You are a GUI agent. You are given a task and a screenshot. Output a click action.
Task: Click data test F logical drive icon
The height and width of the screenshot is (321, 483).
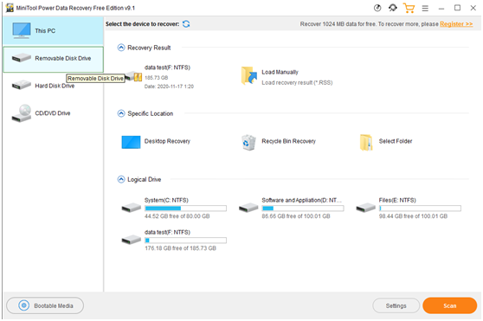[132, 240]
